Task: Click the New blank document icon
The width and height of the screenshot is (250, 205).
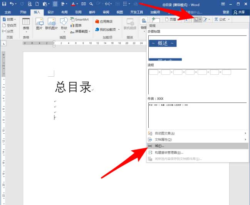Action: (x=37, y=4)
